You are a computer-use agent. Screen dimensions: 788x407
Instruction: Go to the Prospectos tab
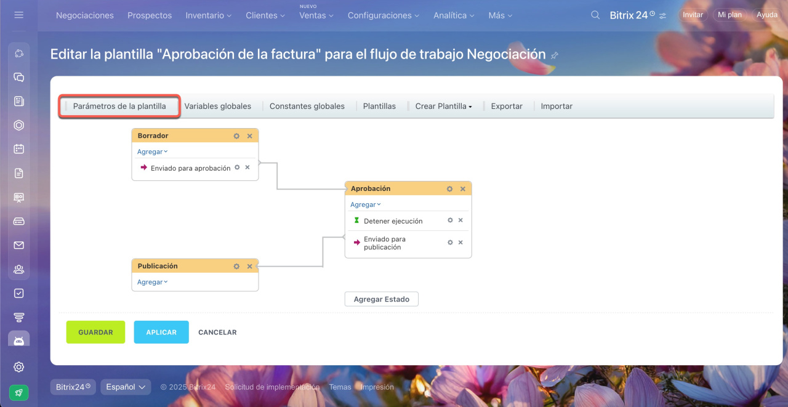pos(150,15)
